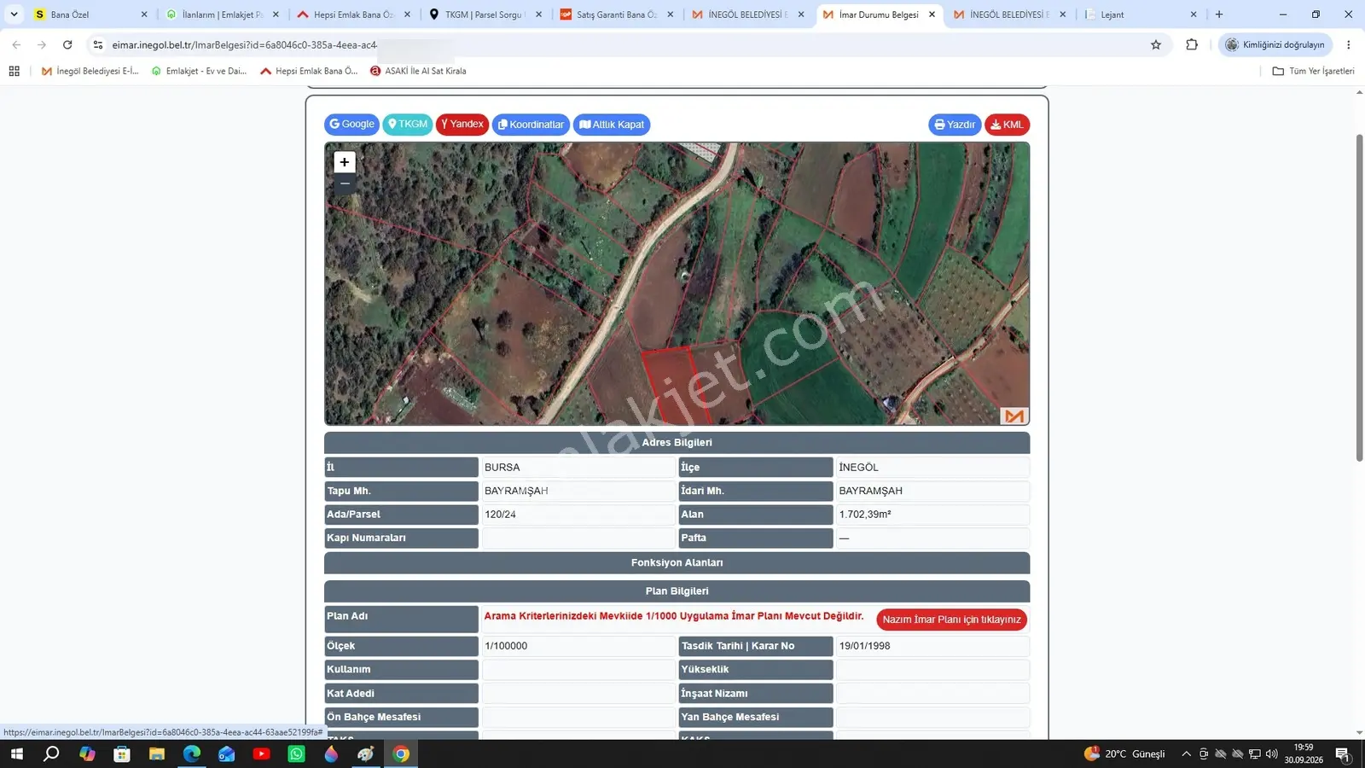Open WhatsApp from the taskbar
Screen dimensions: 1365x768
tap(296, 753)
